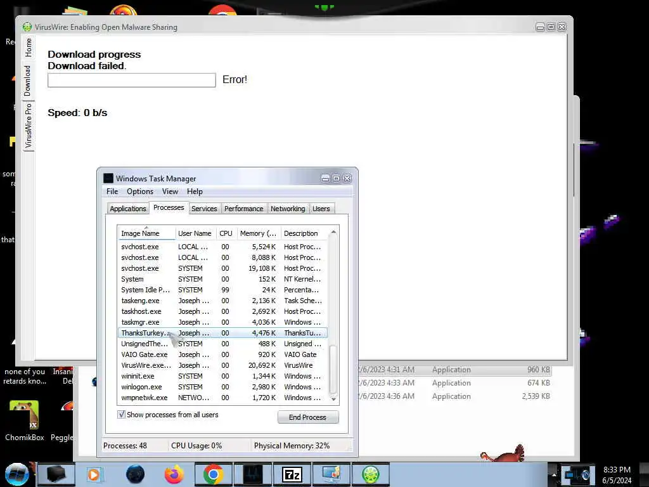This screenshot has width=649, height=487.
Task: Sort by Description column header
Action: [x=305, y=233]
